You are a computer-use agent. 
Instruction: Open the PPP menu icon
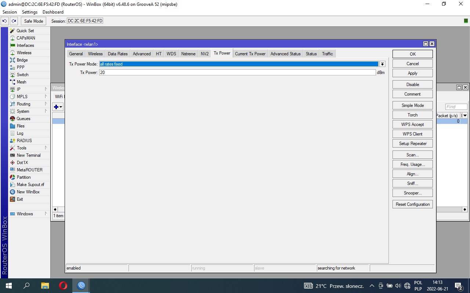click(12, 67)
